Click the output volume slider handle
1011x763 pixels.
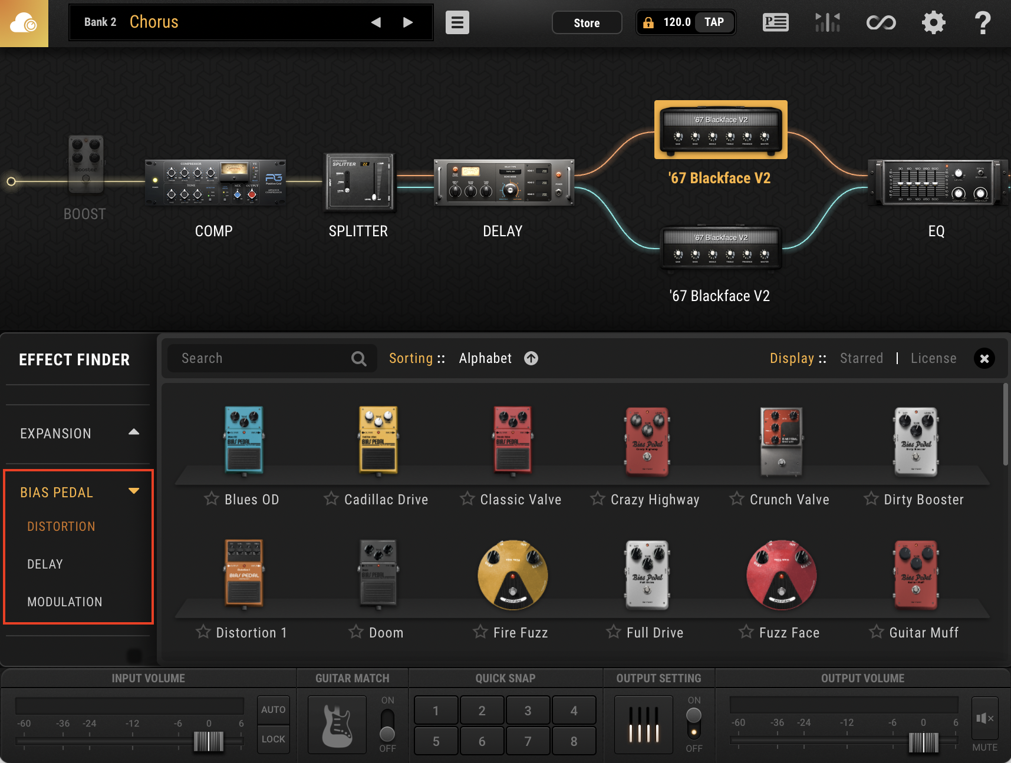pyautogui.click(x=923, y=742)
